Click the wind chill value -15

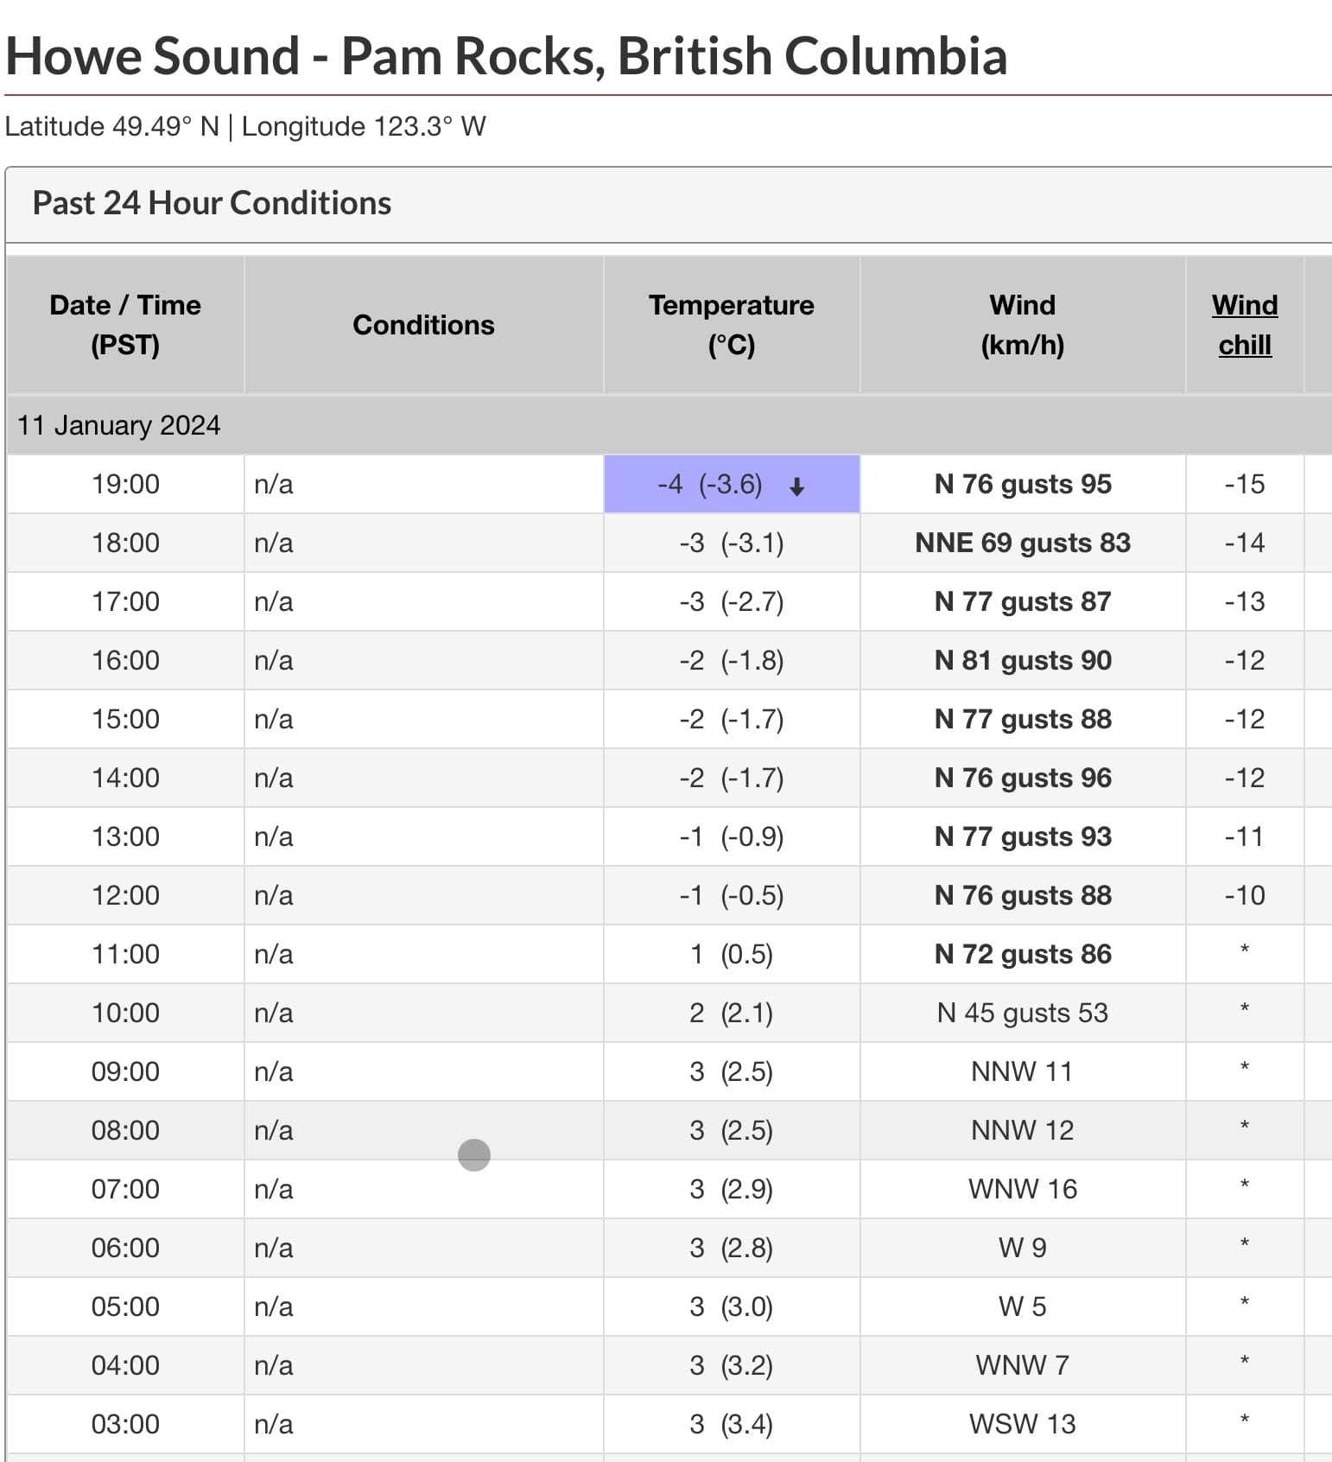point(1244,484)
